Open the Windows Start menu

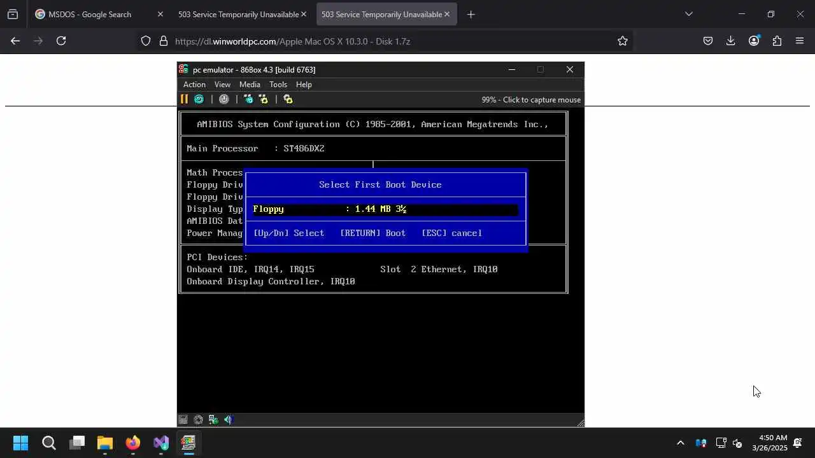(20, 443)
